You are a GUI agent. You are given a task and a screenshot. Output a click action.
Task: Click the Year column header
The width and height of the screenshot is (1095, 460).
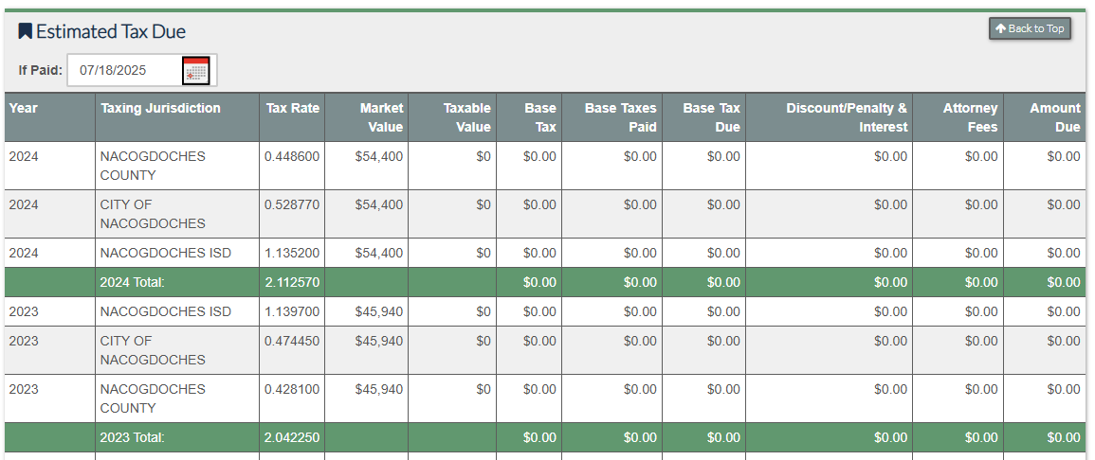(24, 108)
